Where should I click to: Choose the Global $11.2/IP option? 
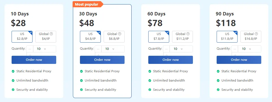click(182, 37)
